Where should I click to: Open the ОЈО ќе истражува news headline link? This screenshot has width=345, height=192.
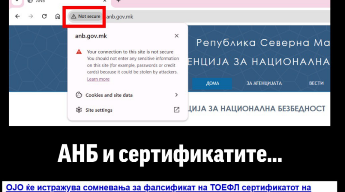pyautogui.click(x=158, y=188)
